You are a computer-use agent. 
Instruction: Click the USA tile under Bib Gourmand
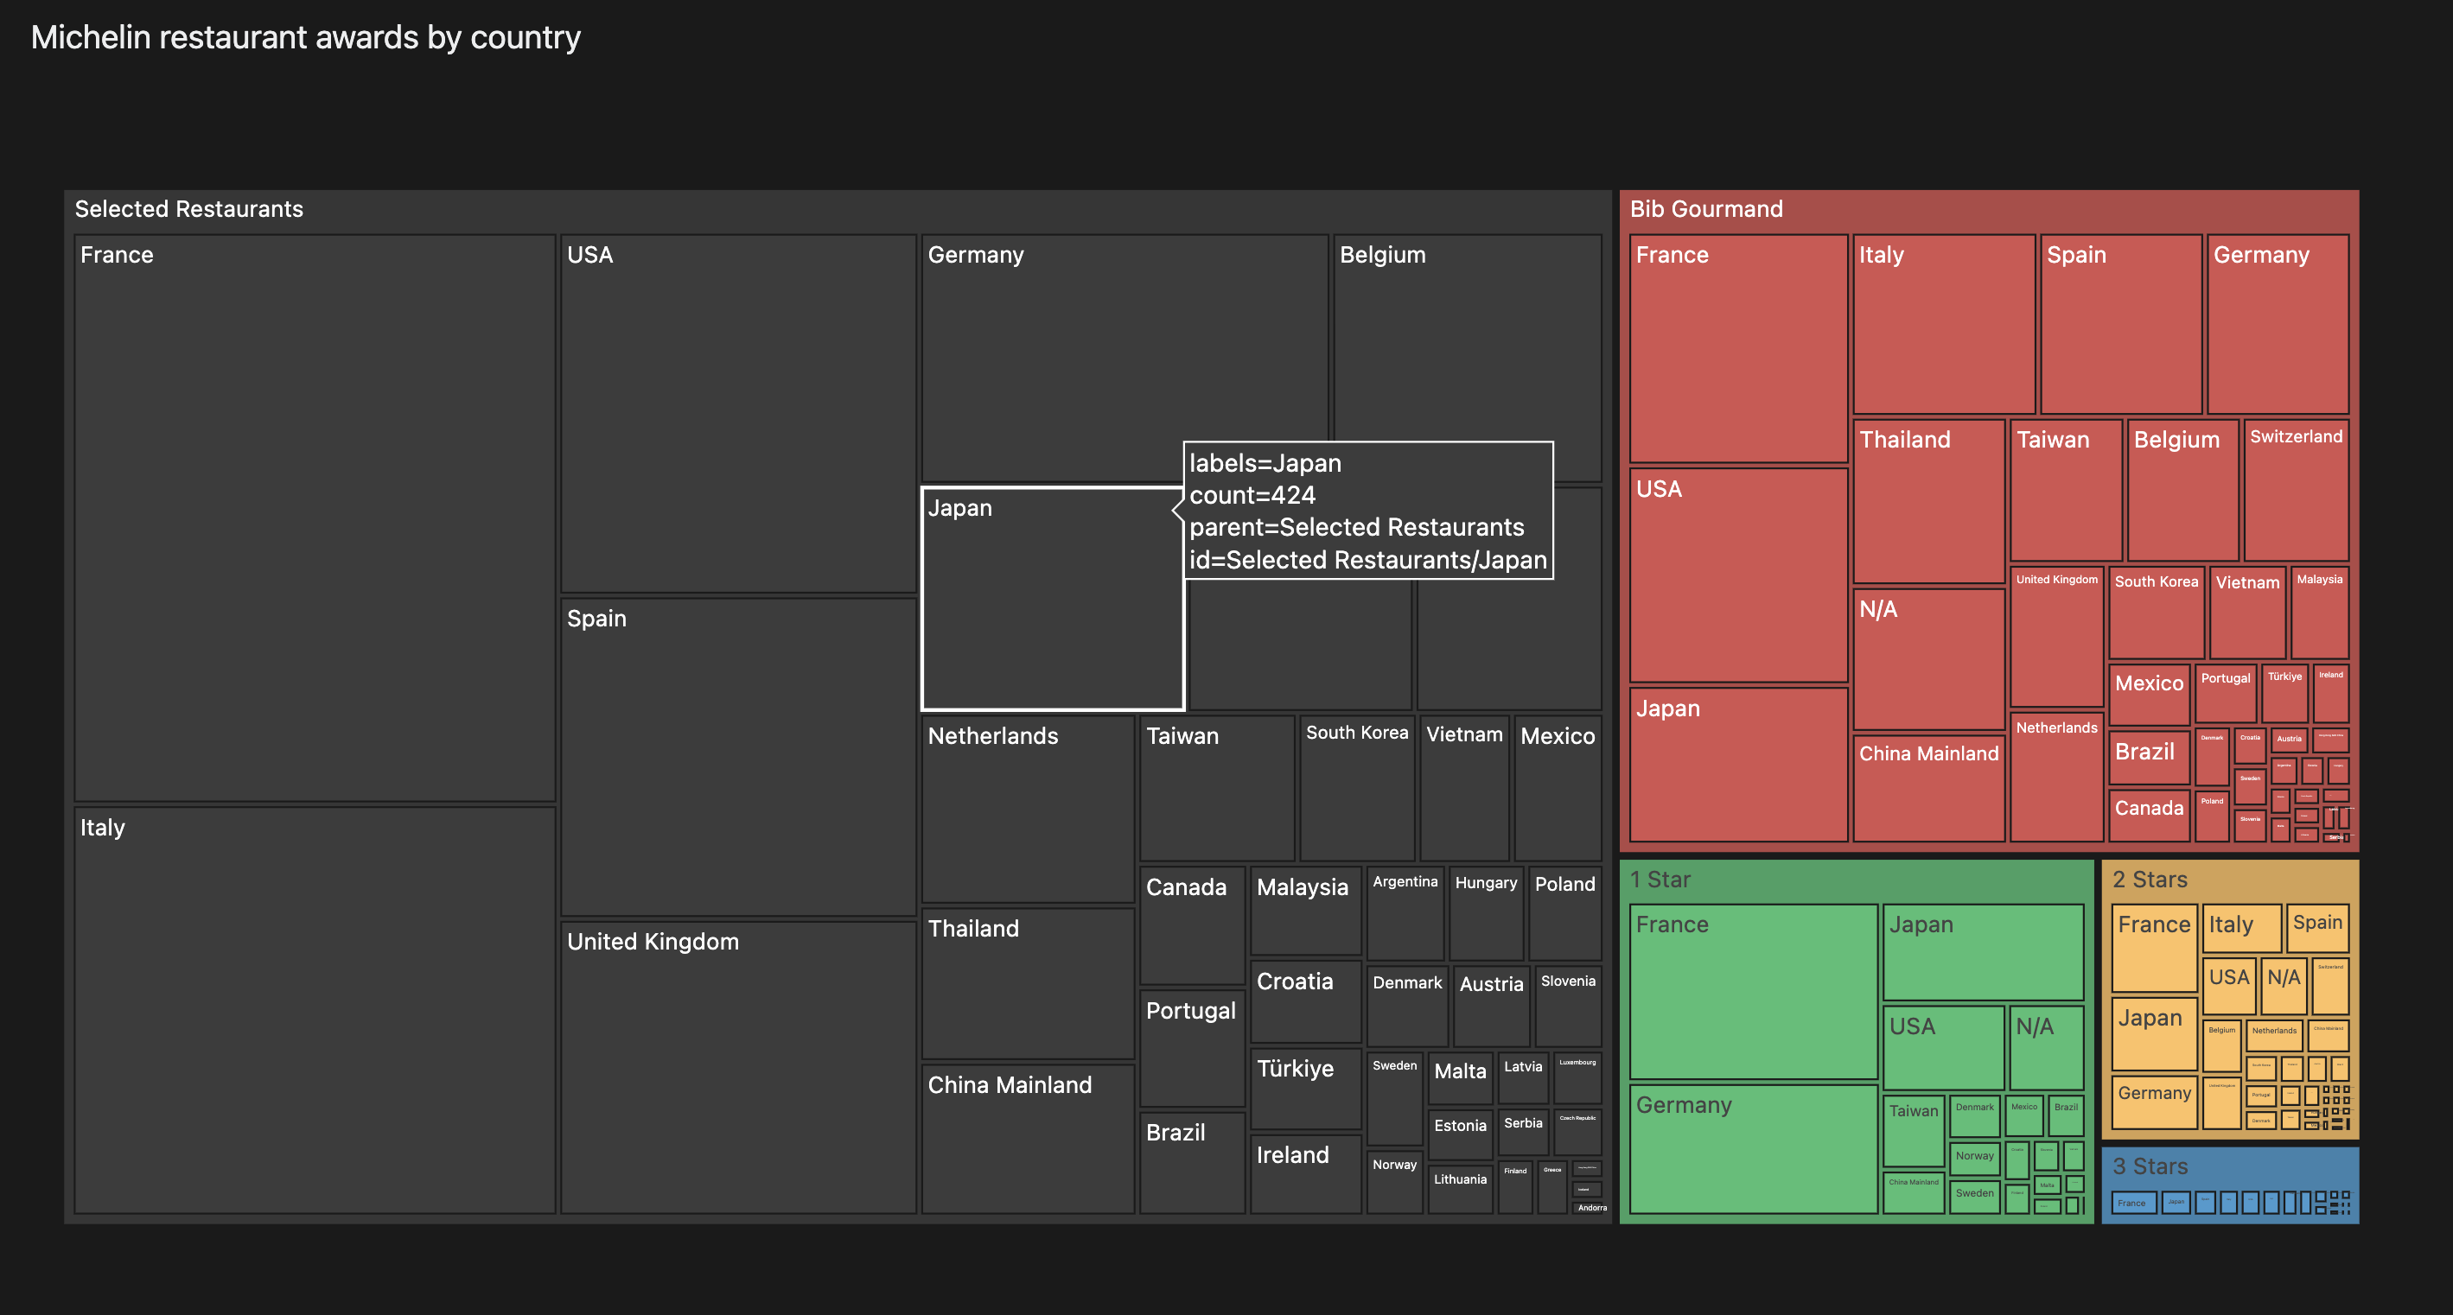1738,575
